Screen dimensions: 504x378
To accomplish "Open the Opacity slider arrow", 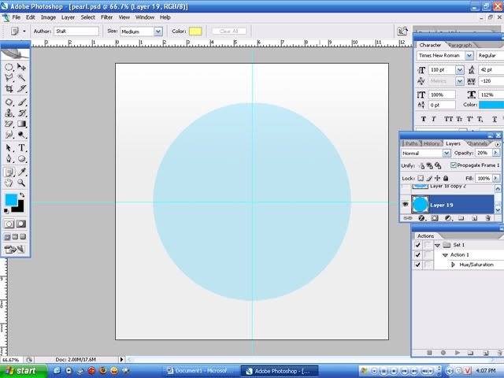I will [x=495, y=153].
